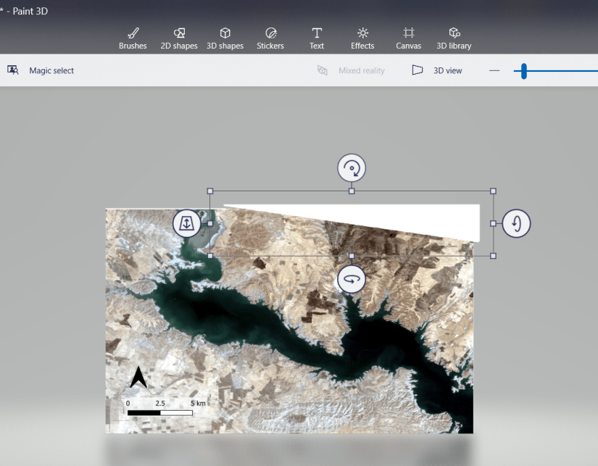Open the Stickers panel
The width and height of the screenshot is (598, 466).
[270, 36]
